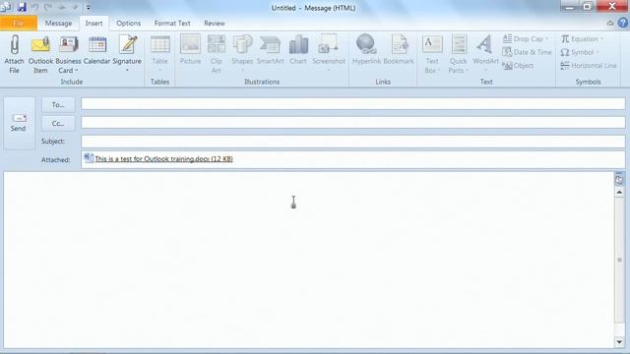Click into the Subject field
Image resolution: width=630 pixels, height=354 pixels.
pyautogui.click(x=353, y=142)
